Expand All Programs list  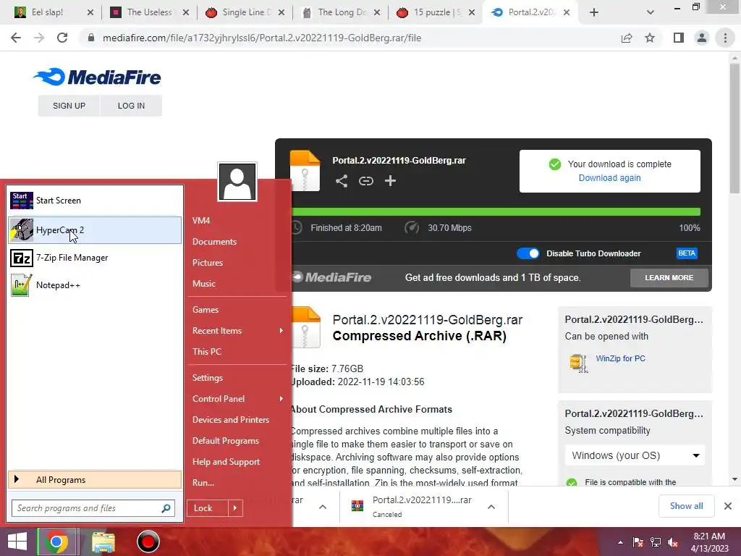[95, 480]
